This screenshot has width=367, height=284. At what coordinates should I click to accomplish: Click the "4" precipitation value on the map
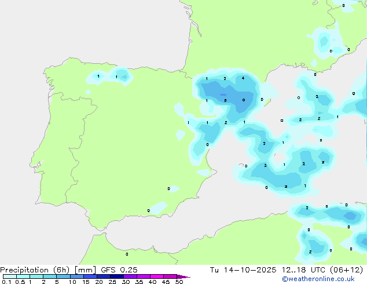(x=243, y=78)
